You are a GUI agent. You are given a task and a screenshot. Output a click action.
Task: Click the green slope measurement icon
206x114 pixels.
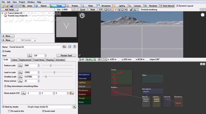[106, 60]
